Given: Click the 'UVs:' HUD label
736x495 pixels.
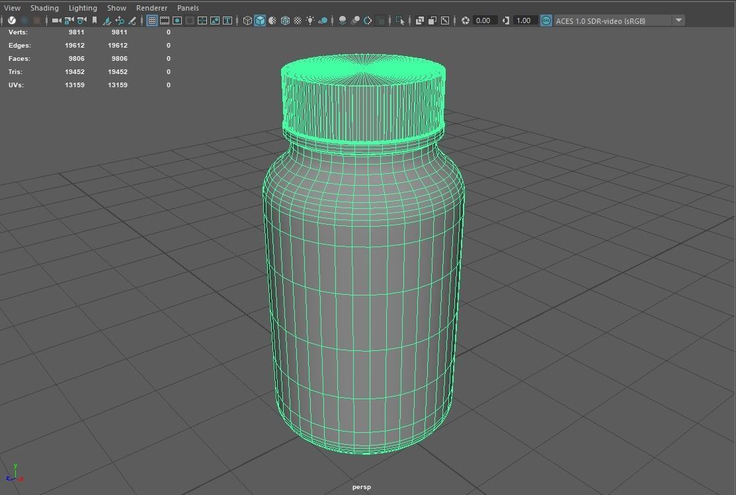Looking at the screenshot, I should [16, 85].
